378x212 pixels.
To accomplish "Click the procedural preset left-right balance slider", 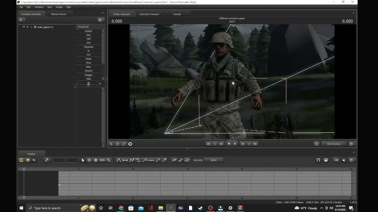I will click(x=89, y=83).
